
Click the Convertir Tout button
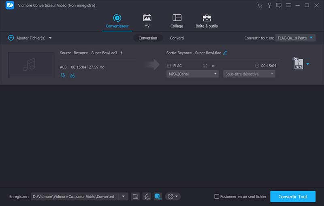(x=293, y=197)
